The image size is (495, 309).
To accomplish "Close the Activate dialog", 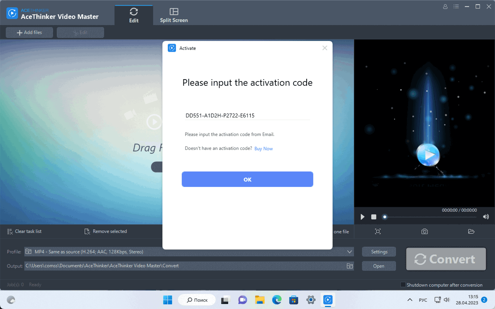I will point(325,48).
